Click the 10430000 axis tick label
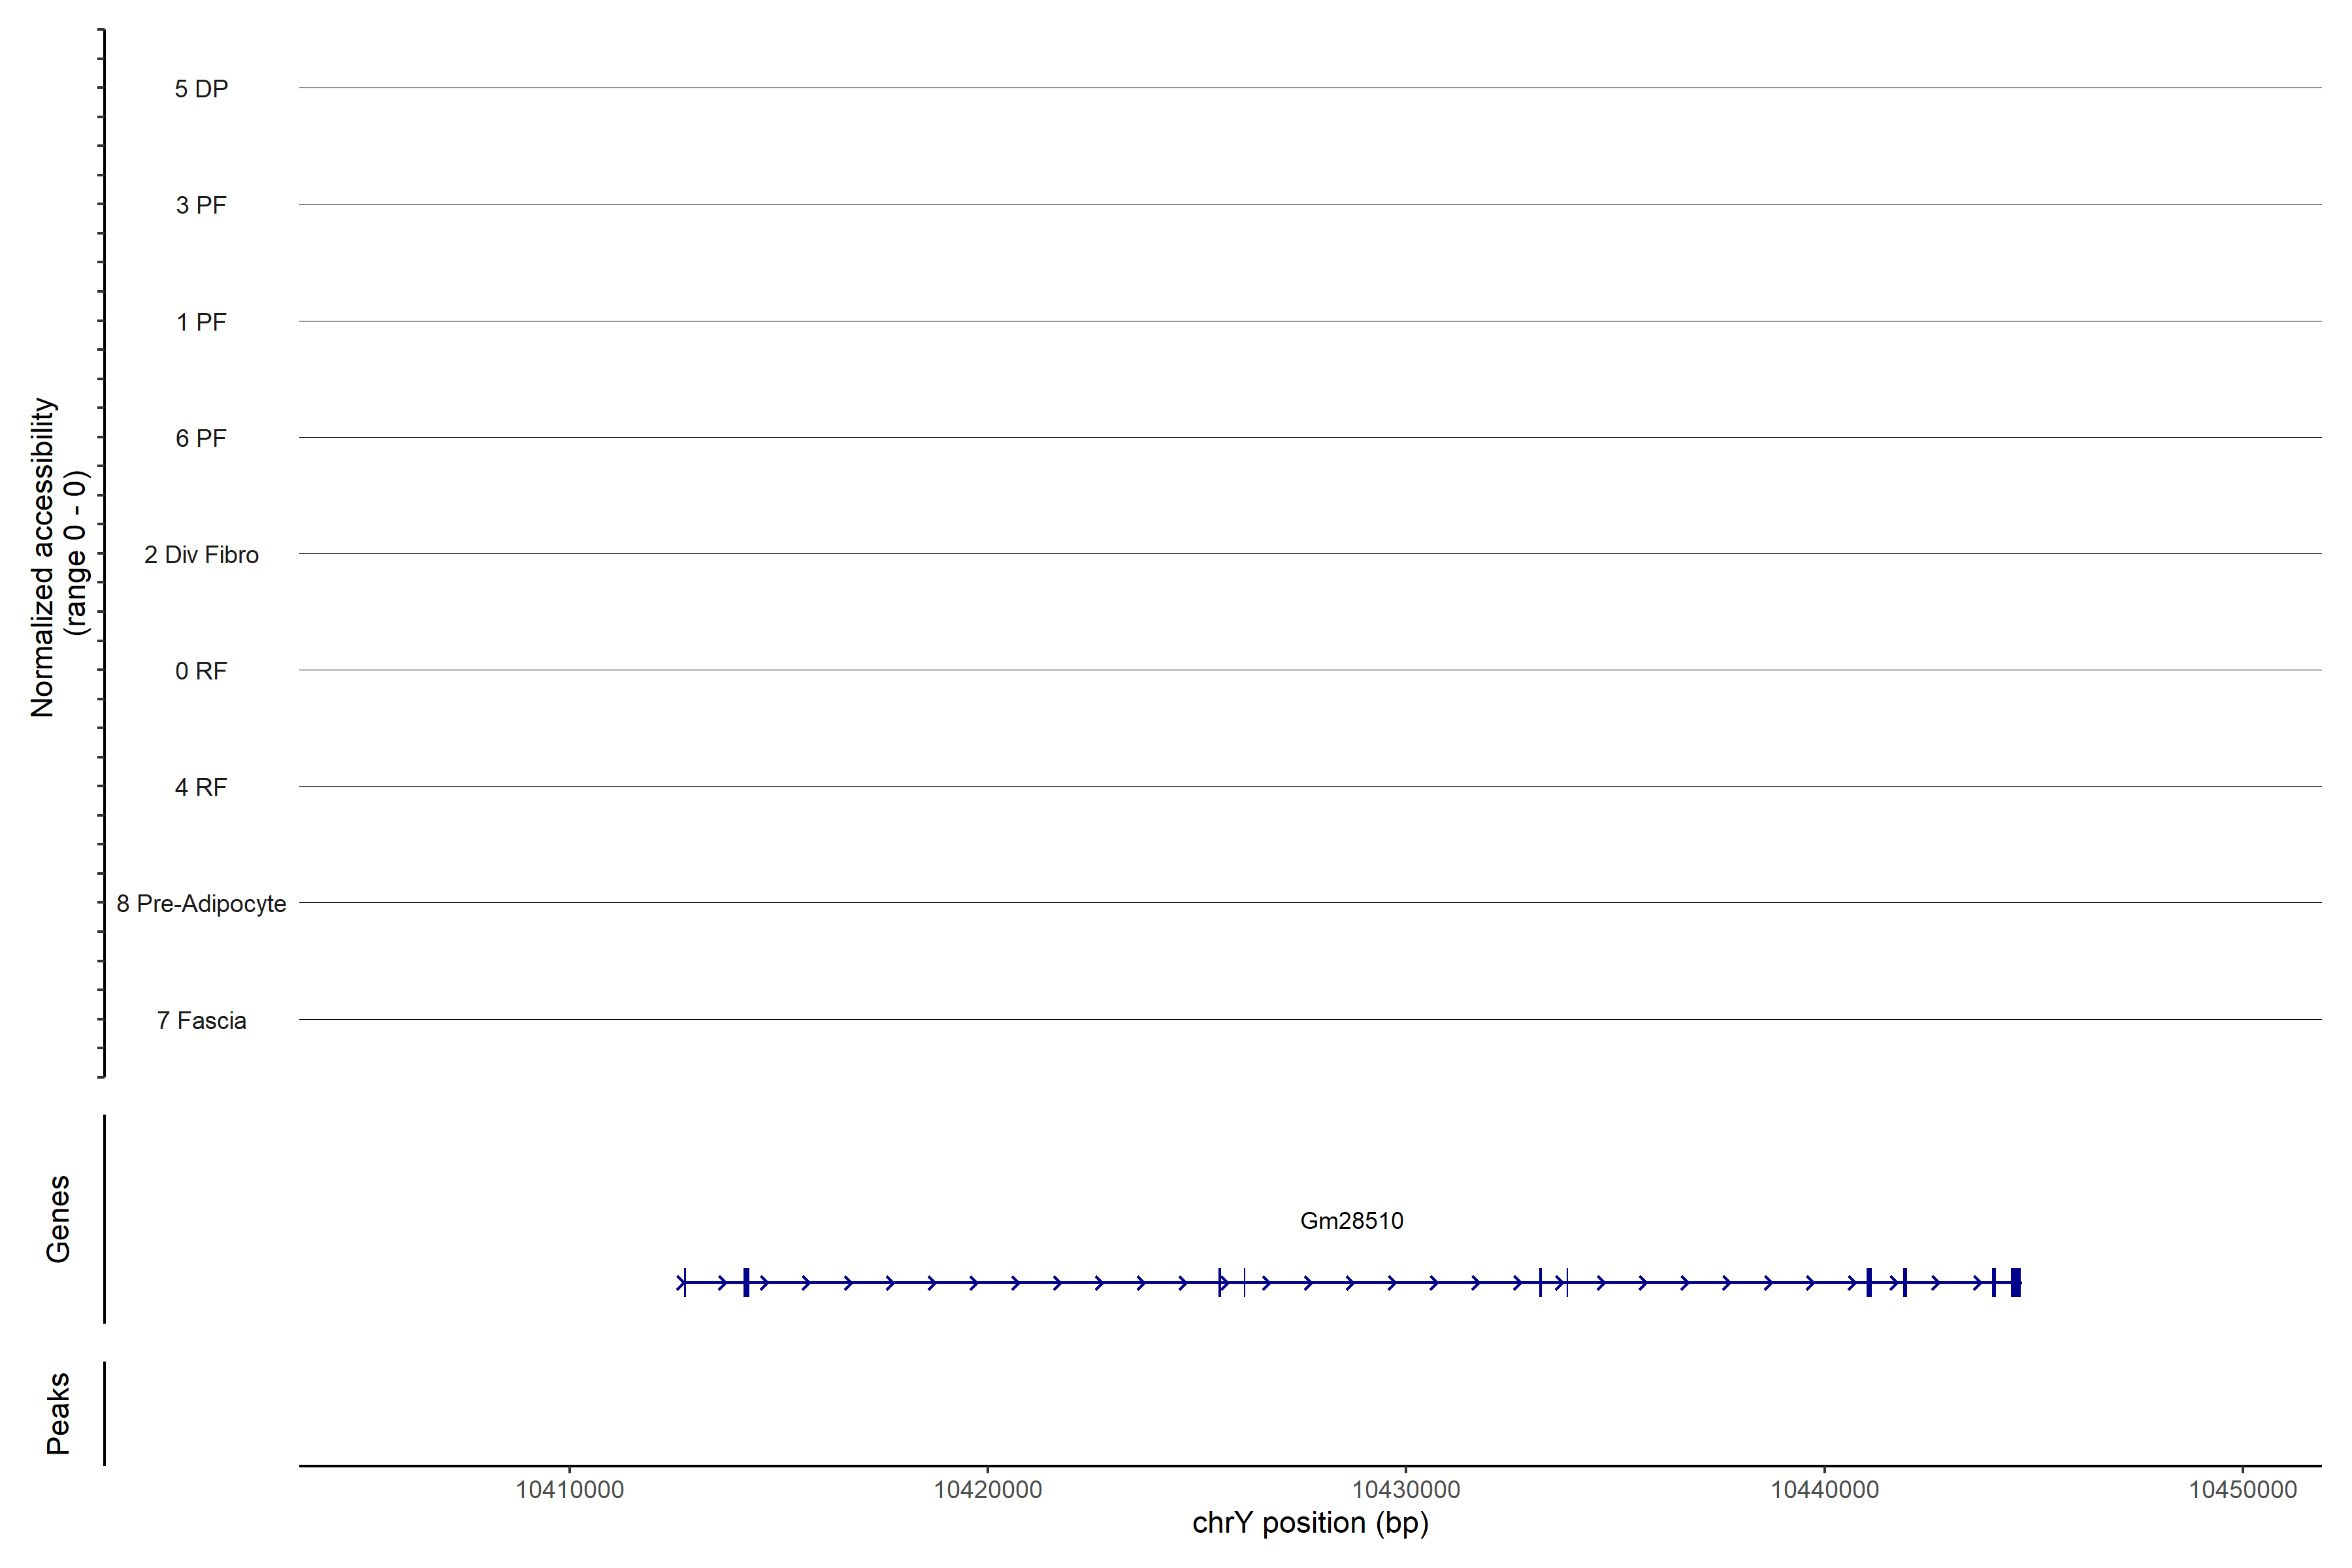Screen dimensions: 2352x1568 1405,1489
